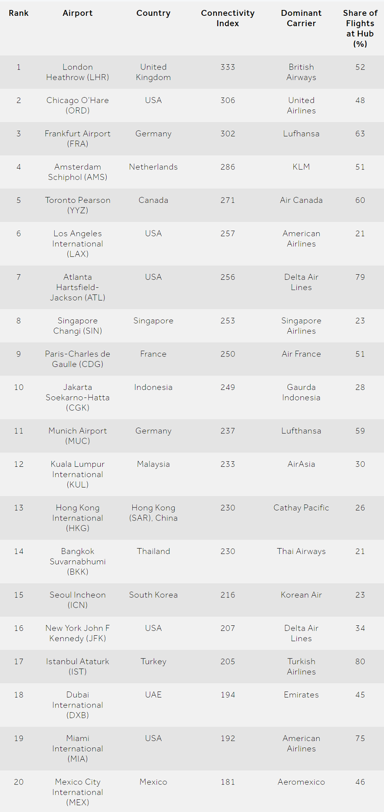Select Jakarta Soekarno-Hatta (CGK) airport cell
Image resolution: width=384 pixels, height=812 pixels.
pyautogui.click(x=78, y=398)
